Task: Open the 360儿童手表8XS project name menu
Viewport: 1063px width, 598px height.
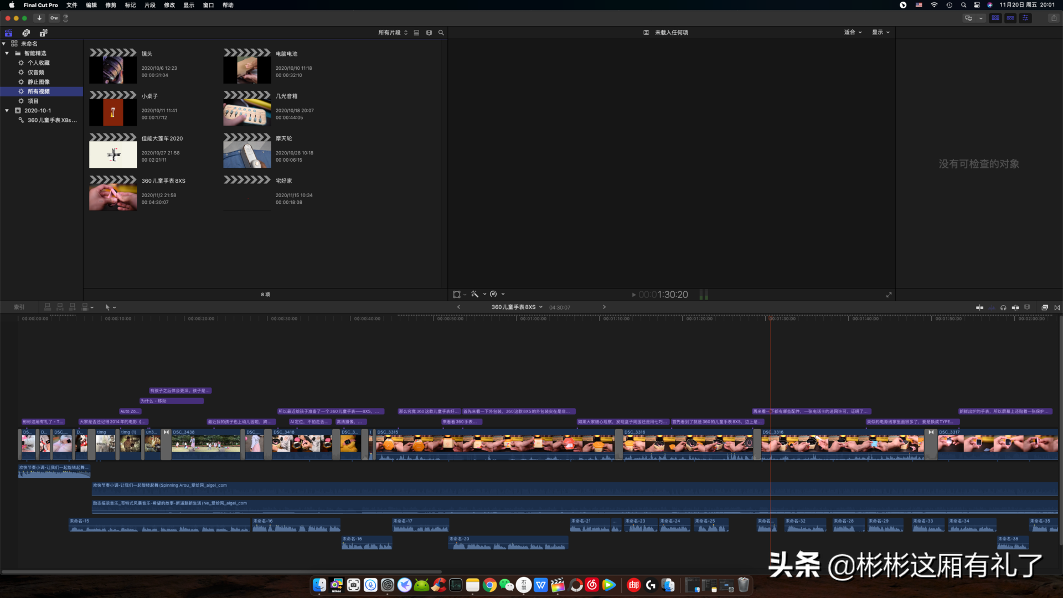Action: tap(517, 307)
